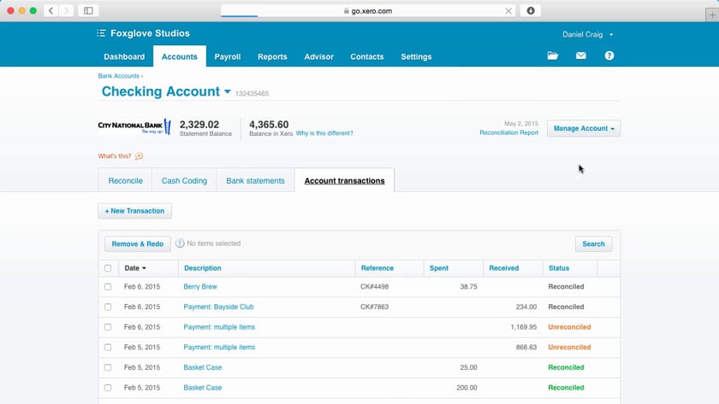Image resolution: width=719 pixels, height=404 pixels.
Task: Click the CK#7863 reference cell
Action: point(374,307)
